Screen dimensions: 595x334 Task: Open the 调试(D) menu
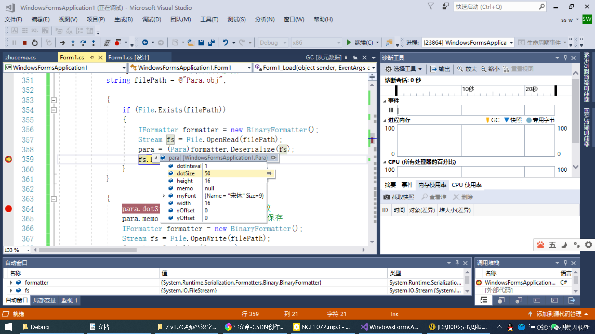point(152,19)
